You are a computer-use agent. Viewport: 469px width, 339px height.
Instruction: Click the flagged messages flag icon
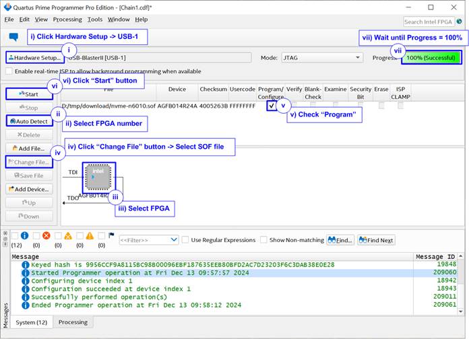111,235
